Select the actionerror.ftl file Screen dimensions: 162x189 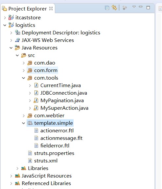57,131
